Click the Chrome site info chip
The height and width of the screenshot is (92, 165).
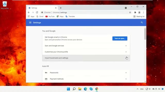46,13
